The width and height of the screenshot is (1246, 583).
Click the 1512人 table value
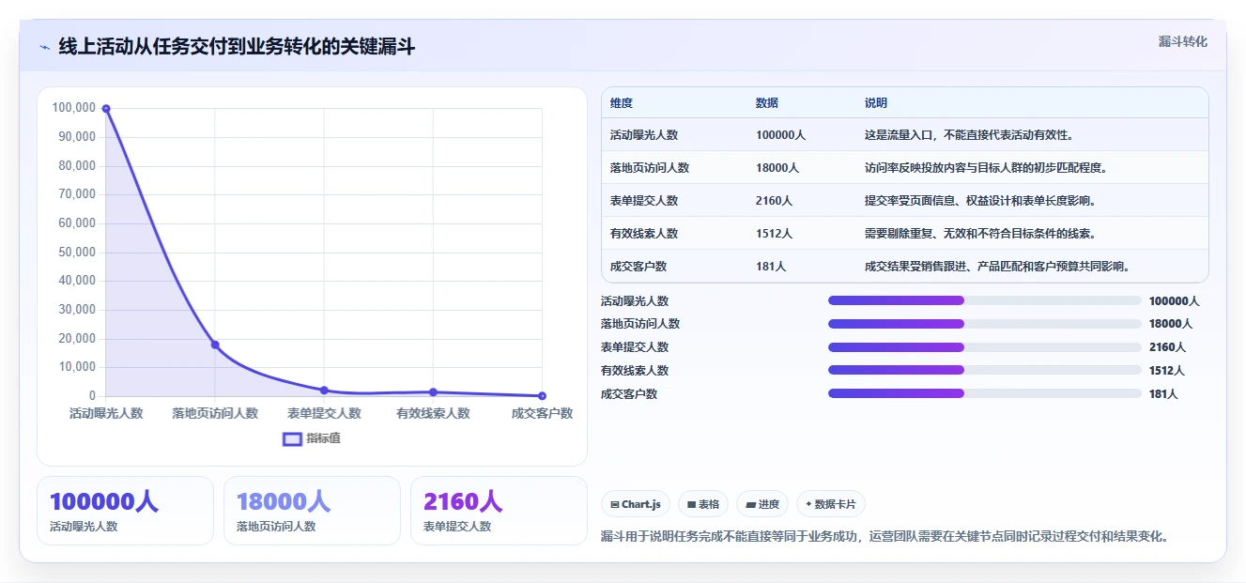775,234
